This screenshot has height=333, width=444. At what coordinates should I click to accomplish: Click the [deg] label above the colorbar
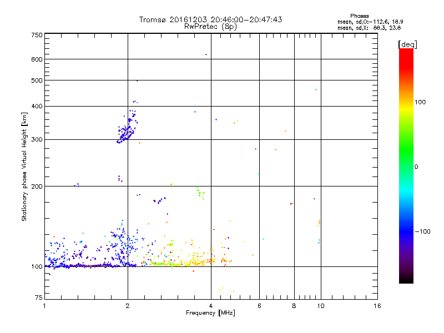click(407, 44)
